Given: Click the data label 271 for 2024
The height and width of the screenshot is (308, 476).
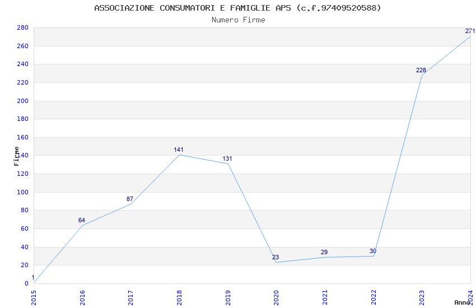Looking at the screenshot, I should 470,31.
